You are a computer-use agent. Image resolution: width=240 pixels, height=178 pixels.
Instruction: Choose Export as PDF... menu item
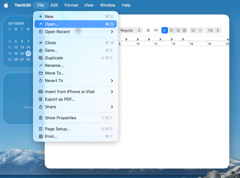click(x=76, y=99)
